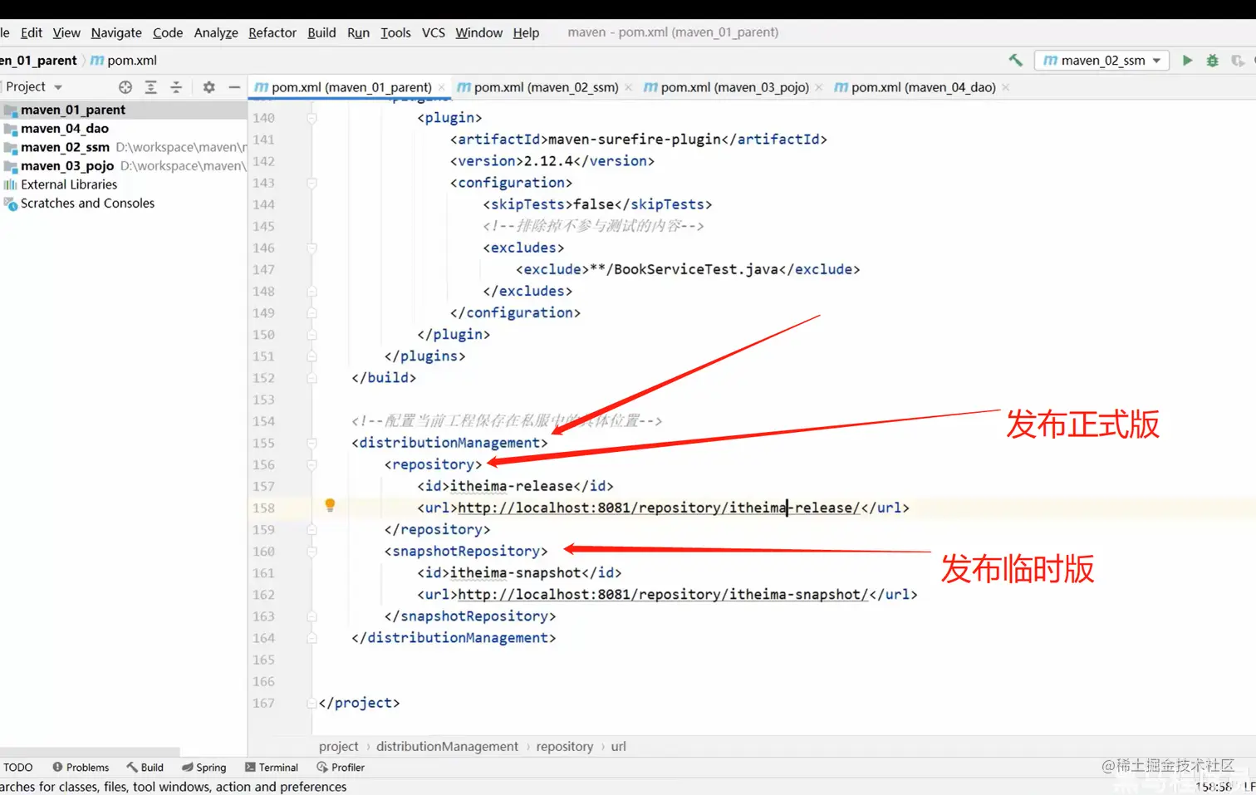Open the Code menu

pos(168,32)
